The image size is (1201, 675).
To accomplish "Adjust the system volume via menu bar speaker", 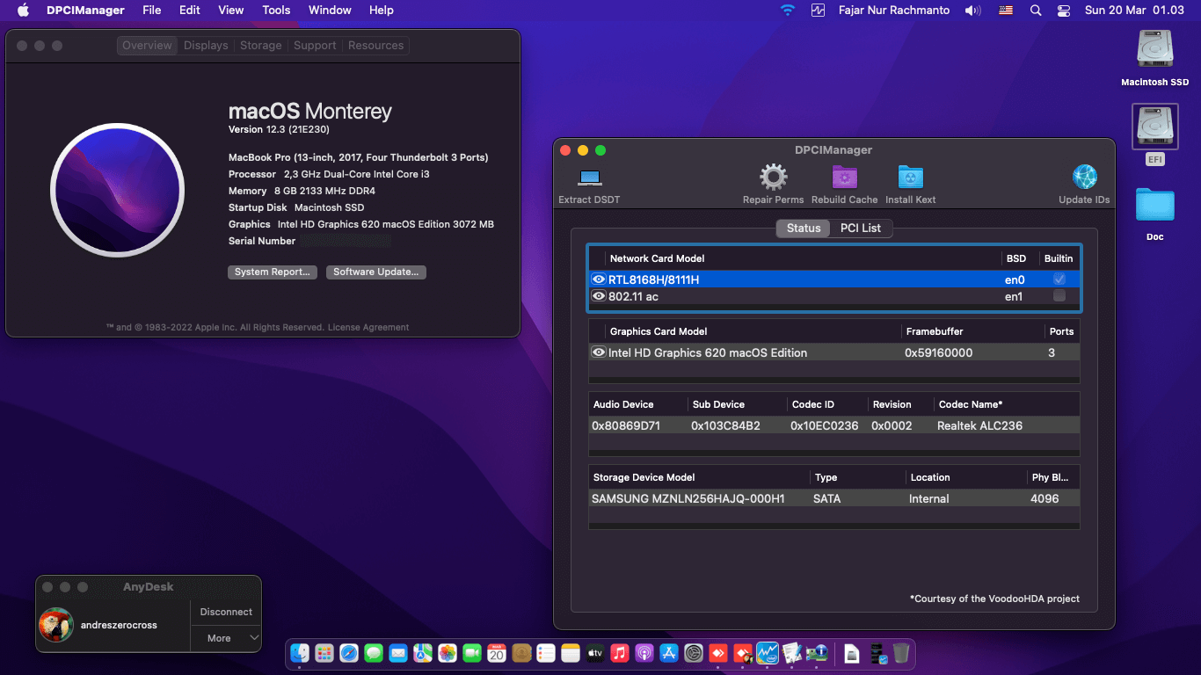I will click(972, 10).
